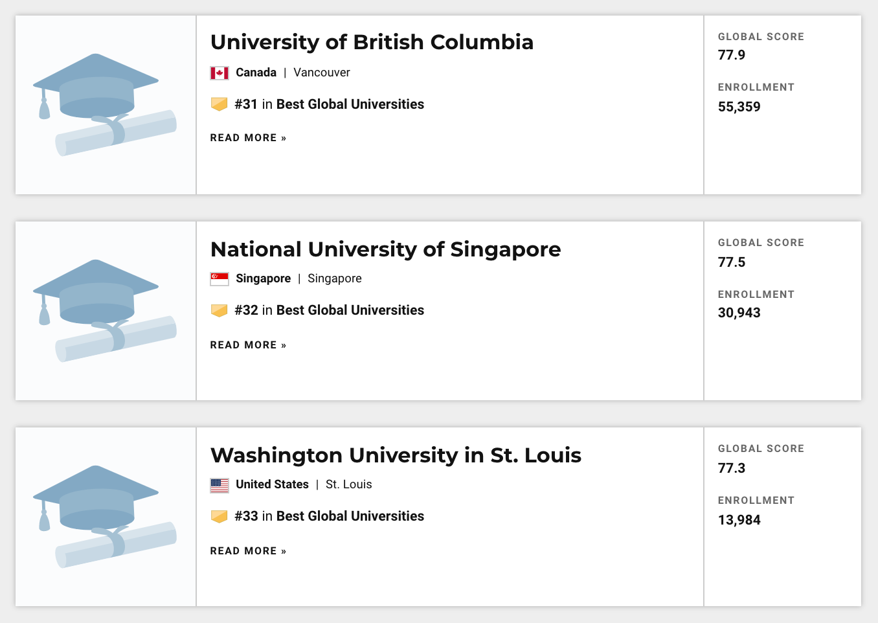878x623 pixels.
Task: Click the #32 ranking badge icon
Action: click(219, 311)
